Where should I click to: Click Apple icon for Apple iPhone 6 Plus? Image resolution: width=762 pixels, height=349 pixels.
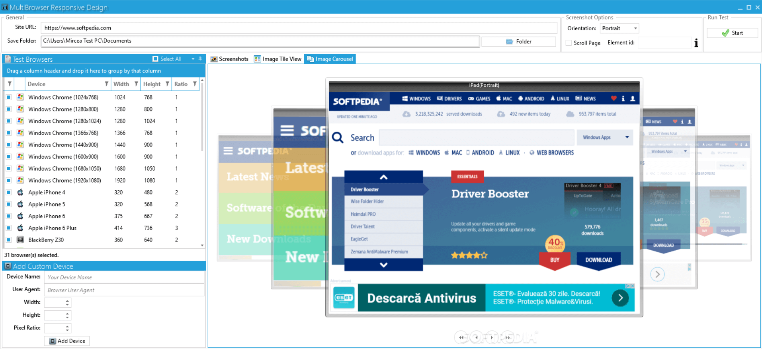click(x=20, y=228)
